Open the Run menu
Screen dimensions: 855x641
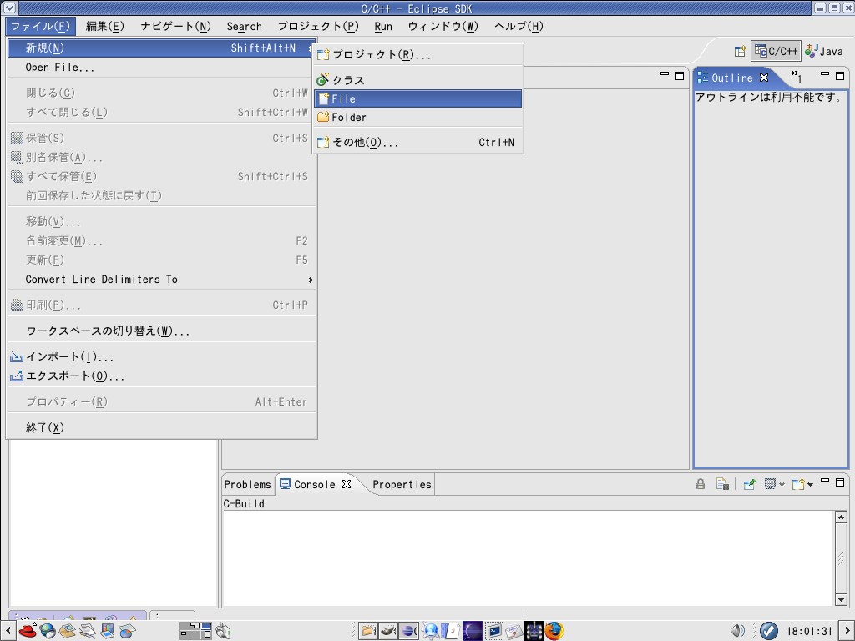point(383,26)
